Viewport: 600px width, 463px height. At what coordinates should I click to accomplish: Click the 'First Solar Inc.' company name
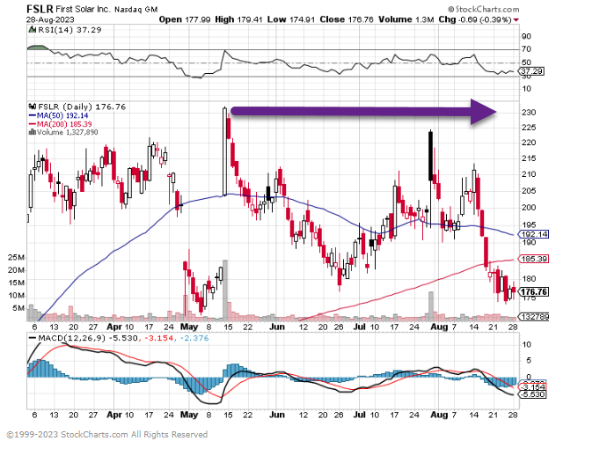click(x=83, y=9)
